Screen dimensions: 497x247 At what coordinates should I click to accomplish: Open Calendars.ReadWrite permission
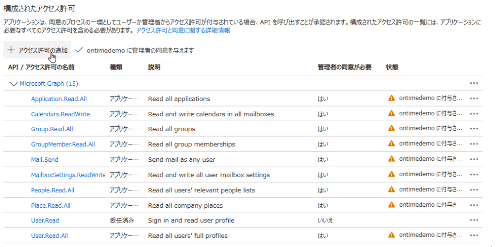[x=60, y=114]
